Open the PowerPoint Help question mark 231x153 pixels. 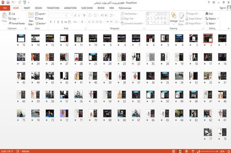pyautogui.click(x=209, y=3)
